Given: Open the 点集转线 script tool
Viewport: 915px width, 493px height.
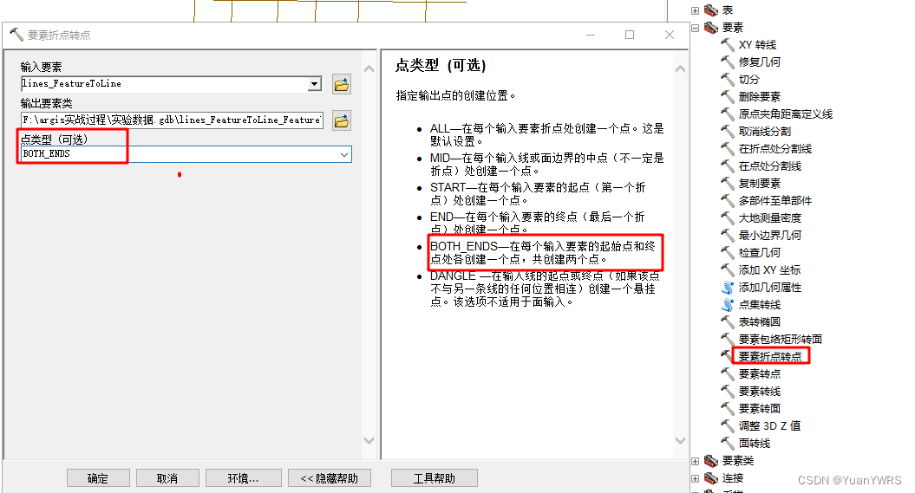Looking at the screenshot, I should (759, 305).
